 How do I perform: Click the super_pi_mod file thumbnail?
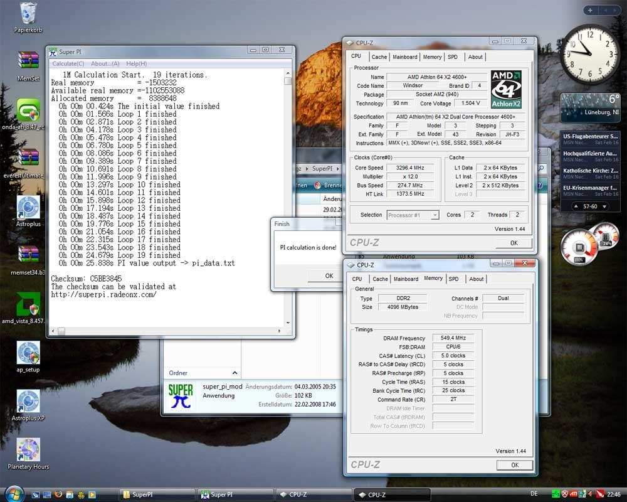(x=181, y=396)
